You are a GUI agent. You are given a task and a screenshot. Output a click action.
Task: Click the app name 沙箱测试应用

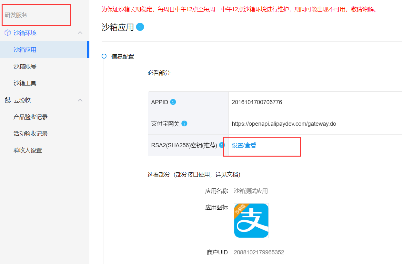tap(251, 191)
